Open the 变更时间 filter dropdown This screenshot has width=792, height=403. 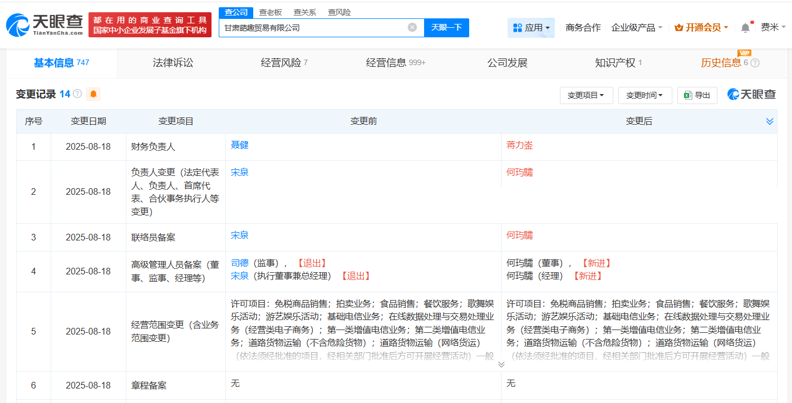[x=645, y=95]
